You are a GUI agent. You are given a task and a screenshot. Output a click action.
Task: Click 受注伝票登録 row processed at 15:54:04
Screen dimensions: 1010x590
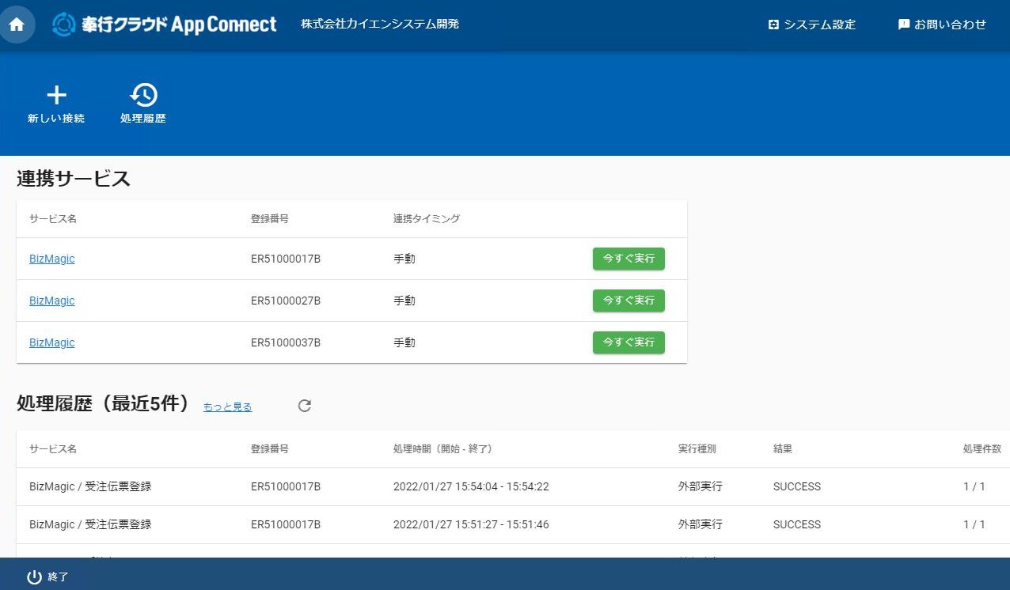click(x=90, y=486)
